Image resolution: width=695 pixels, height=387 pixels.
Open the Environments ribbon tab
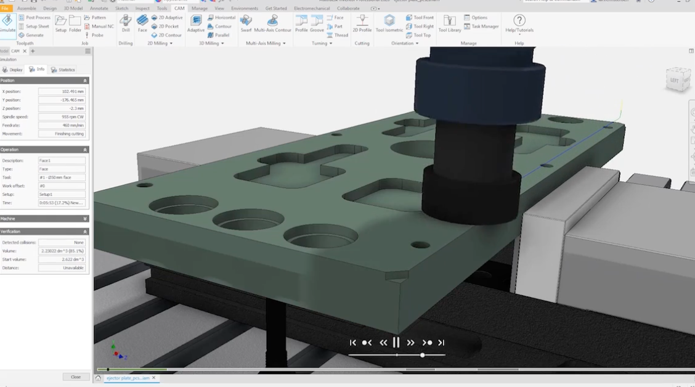pos(244,9)
